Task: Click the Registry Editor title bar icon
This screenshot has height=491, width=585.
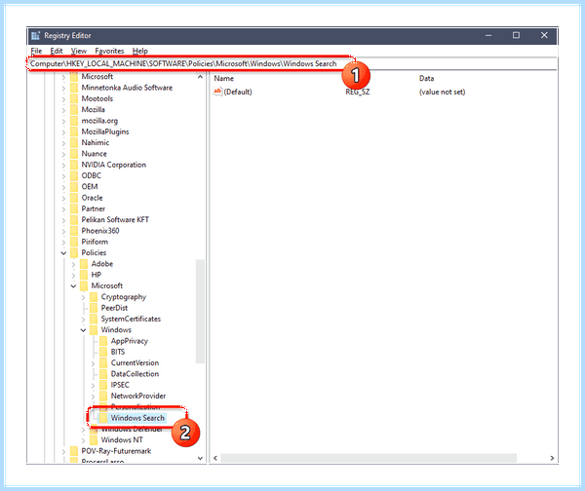Action: (36, 35)
